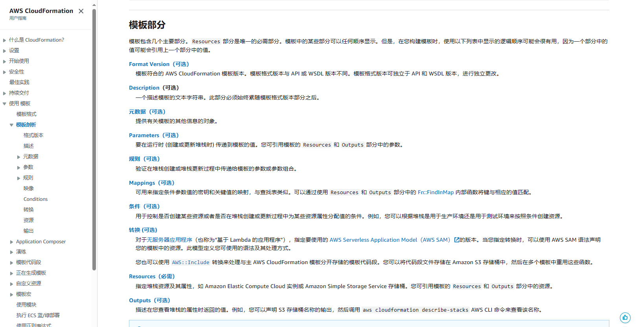Image resolution: width=640 pixels, height=327 pixels.
Task: Open the Fn::FindInMap function link
Action: pyautogui.click(x=436, y=192)
